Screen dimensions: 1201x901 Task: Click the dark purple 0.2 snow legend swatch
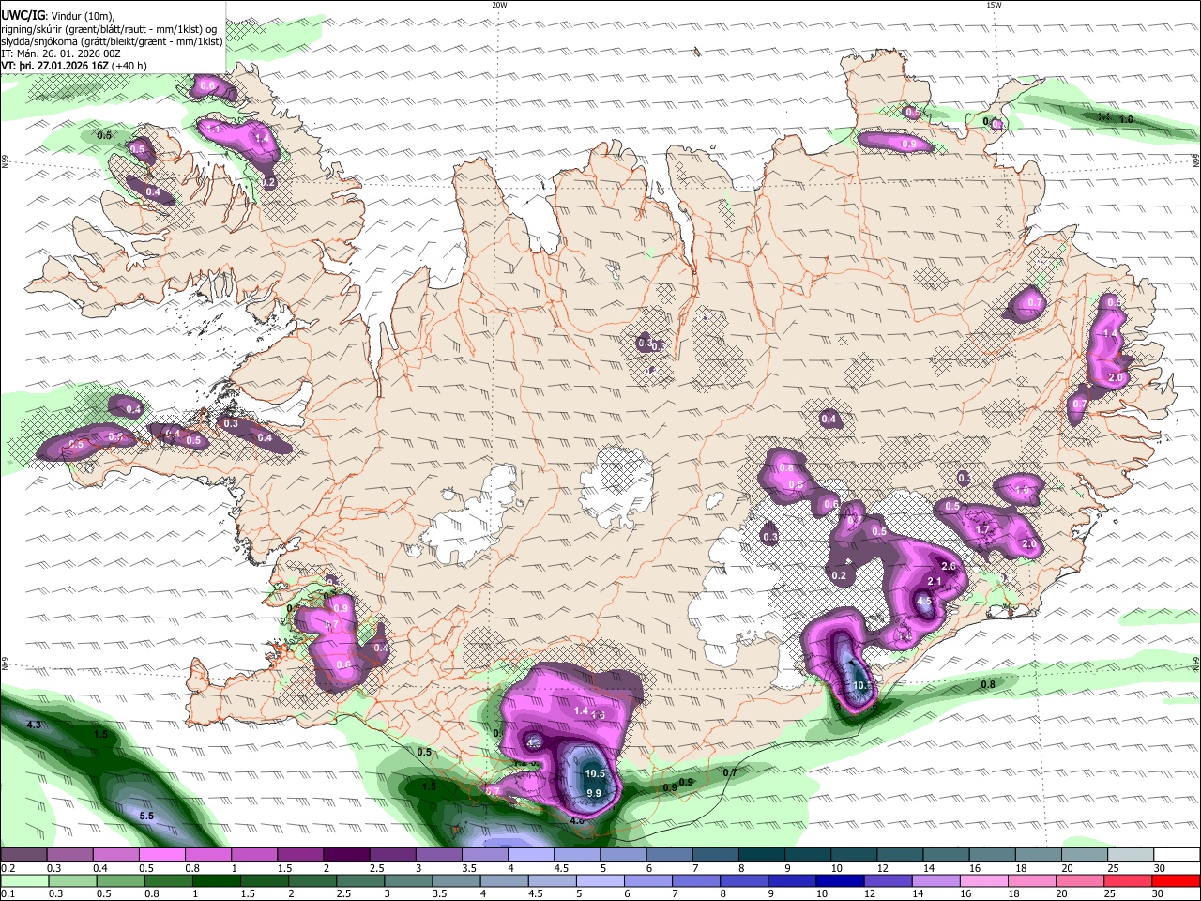coord(23,855)
